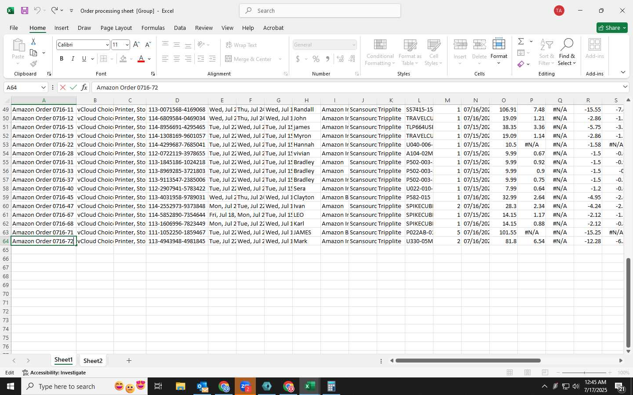633x395 pixels.
Task: Click Insert Function fx icon
Action: pos(84,87)
